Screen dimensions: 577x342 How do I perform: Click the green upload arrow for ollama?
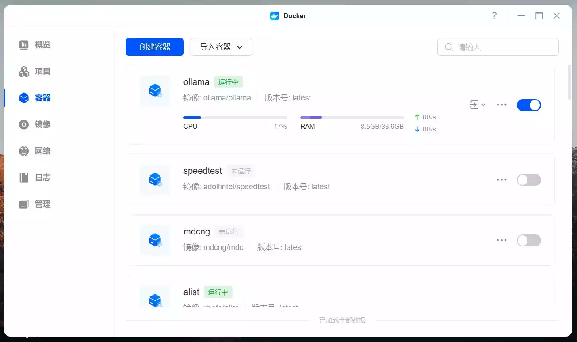417,117
